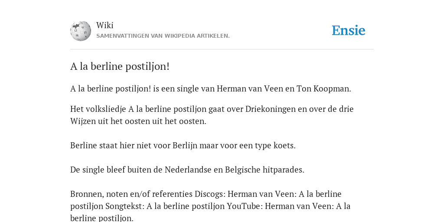Click the horizontal divider under the header
This screenshot has width=444, height=222.
click(x=222, y=49)
